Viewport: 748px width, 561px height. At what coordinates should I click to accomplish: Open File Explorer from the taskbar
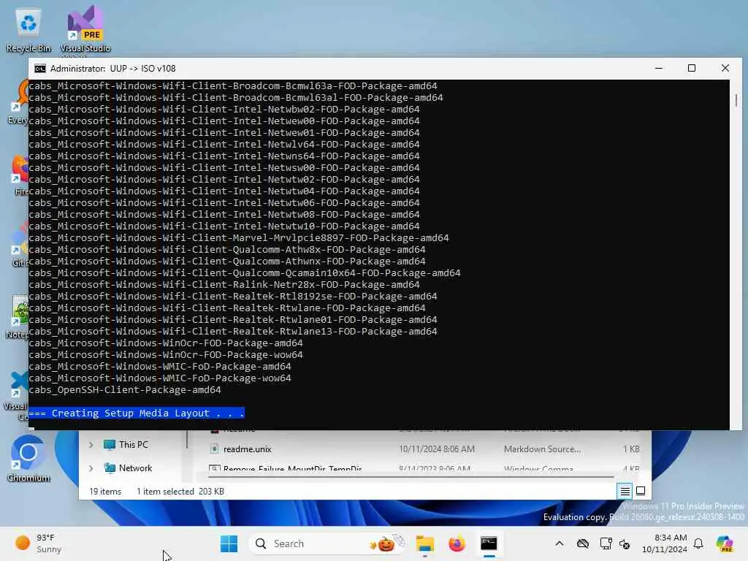(x=424, y=543)
